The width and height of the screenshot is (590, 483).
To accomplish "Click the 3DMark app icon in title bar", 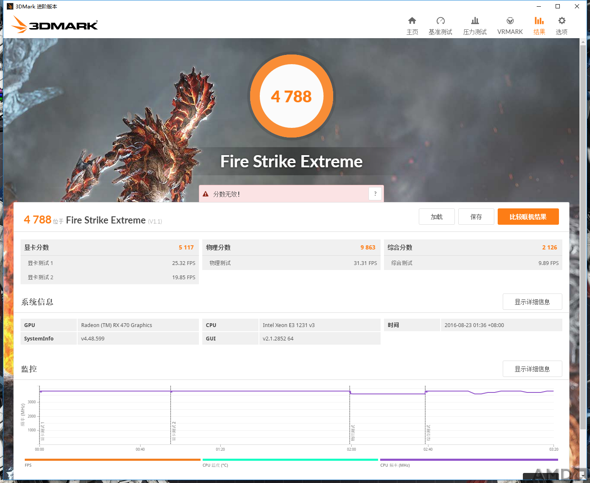I will point(10,6).
